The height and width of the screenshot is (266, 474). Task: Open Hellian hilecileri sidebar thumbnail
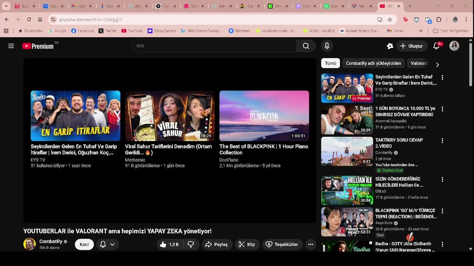[347, 190]
